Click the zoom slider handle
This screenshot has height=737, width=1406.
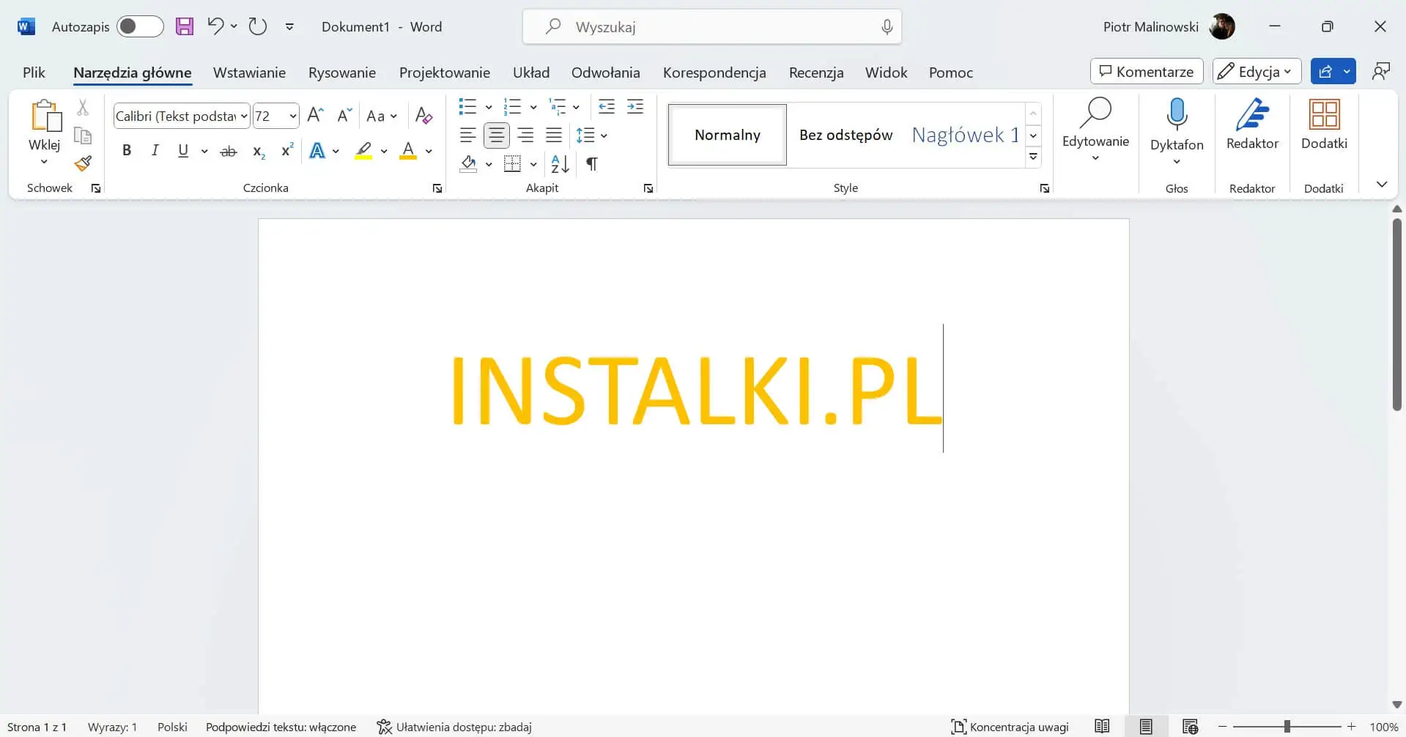tap(1287, 727)
